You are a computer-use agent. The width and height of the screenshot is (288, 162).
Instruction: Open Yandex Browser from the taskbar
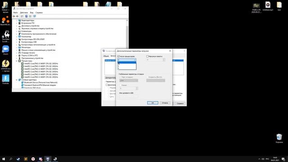click(x=33, y=159)
